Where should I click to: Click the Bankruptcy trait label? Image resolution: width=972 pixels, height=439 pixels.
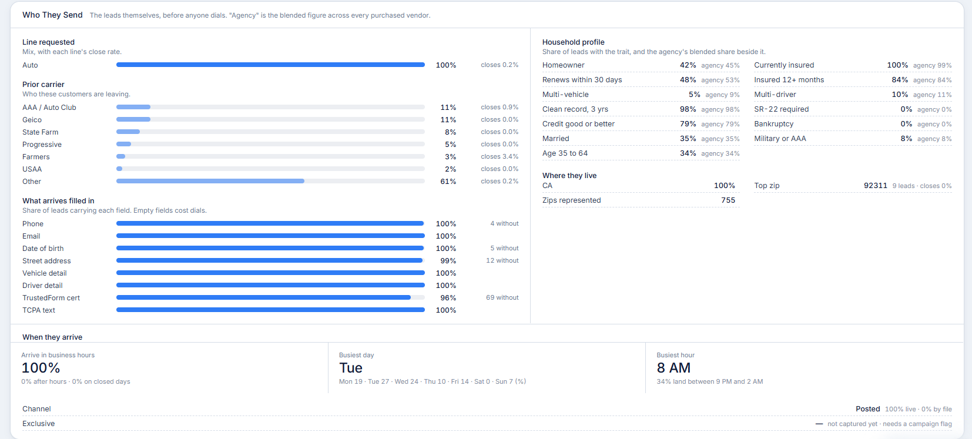click(774, 124)
